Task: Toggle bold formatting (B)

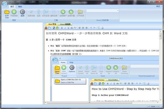Action: 62,28
